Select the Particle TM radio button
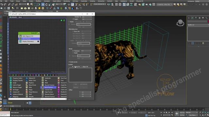The height and width of the screenshot is (117, 209). 72,67
